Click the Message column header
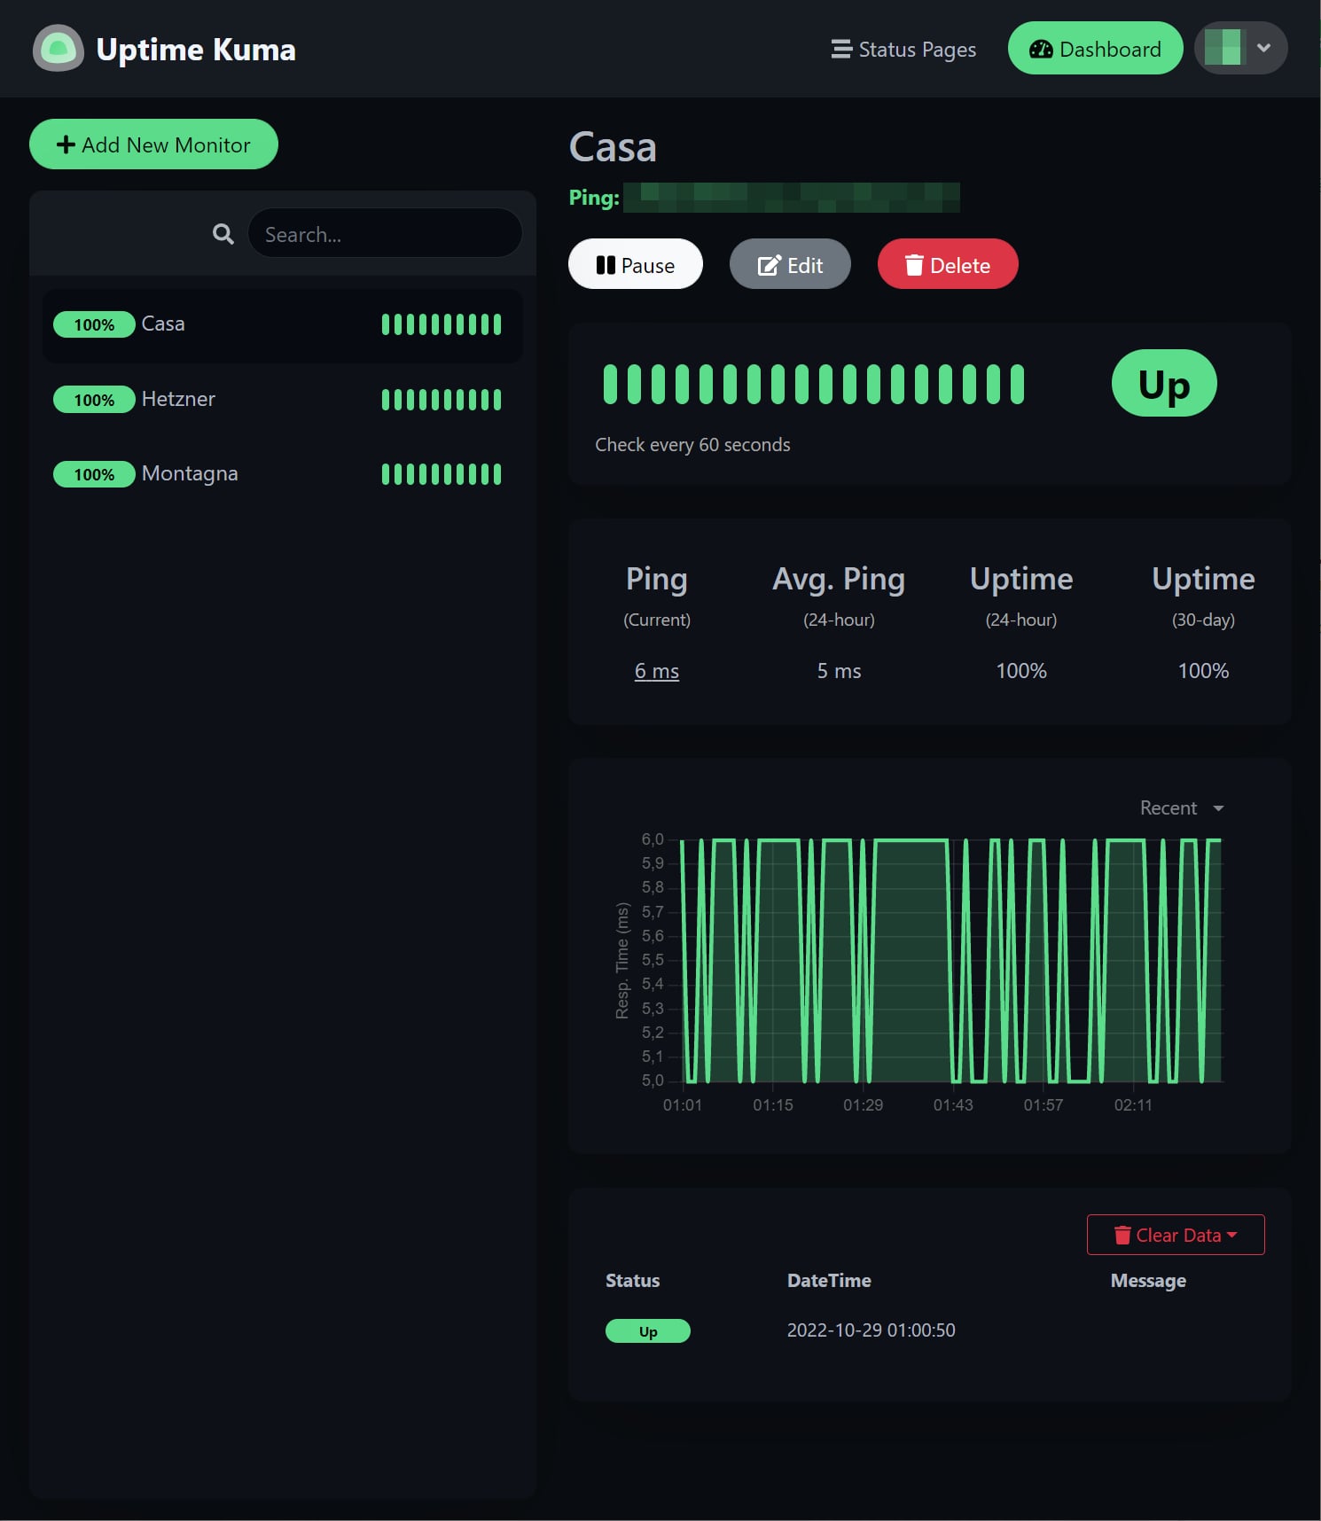Screen dimensions: 1321x1521 pyautogui.click(x=1148, y=1281)
